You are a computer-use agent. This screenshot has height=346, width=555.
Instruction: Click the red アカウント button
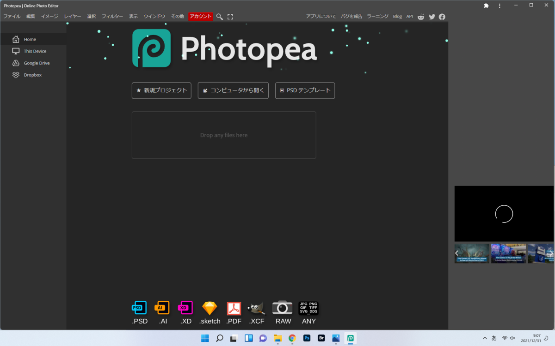(201, 17)
